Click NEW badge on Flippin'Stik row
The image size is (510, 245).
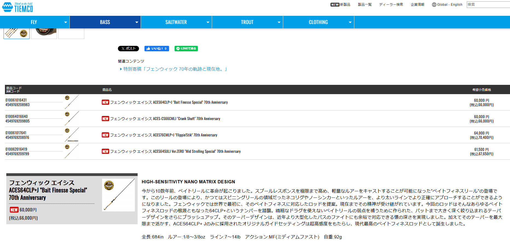(x=105, y=135)
